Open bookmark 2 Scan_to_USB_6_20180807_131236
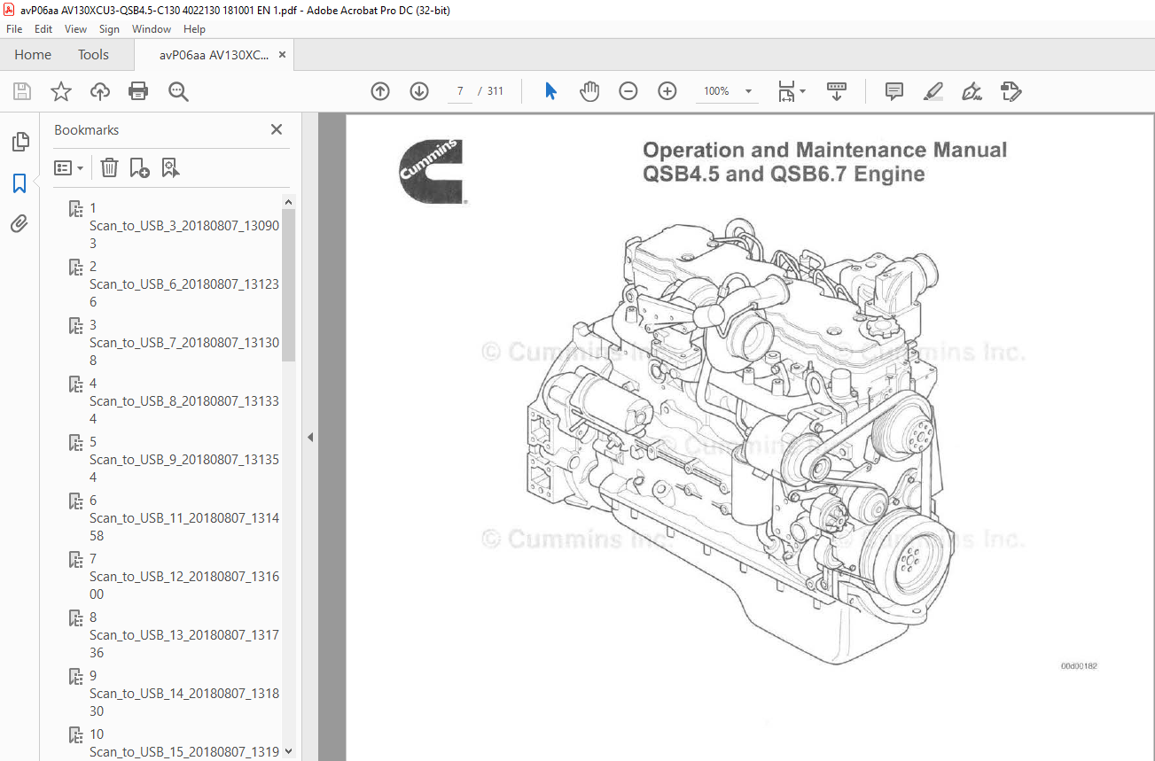Viewport: 1155px width, 761px height. coord(183,283)
